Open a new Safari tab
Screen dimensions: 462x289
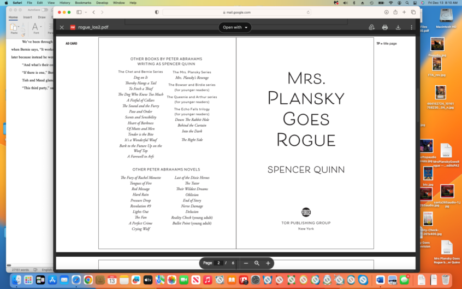(404, 13)
